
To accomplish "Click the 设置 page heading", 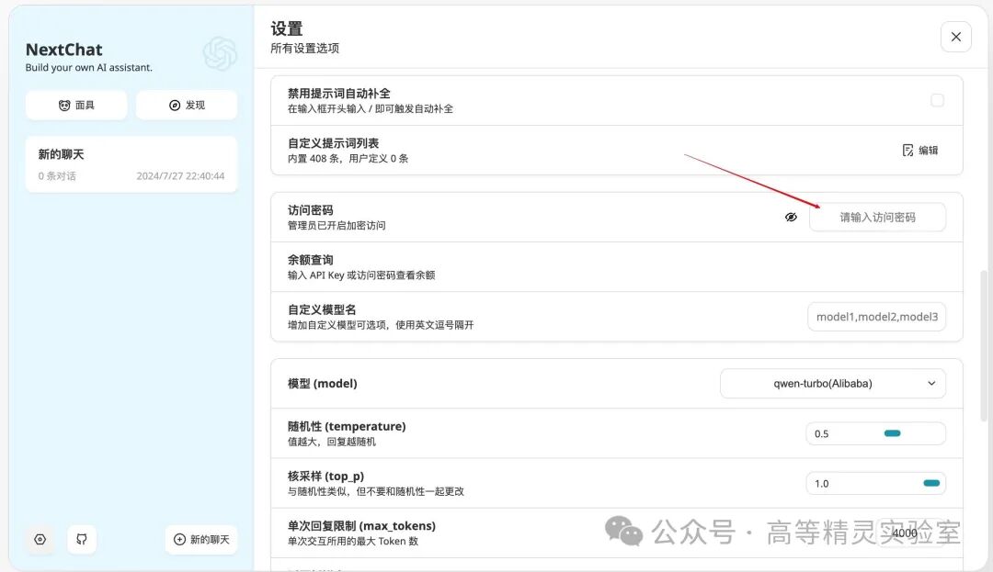I will (x=286, y=28).
